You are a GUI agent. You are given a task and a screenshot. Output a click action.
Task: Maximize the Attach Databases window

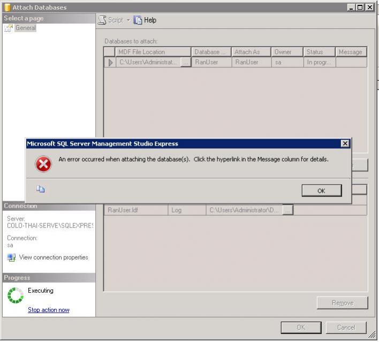coord(360,7)
